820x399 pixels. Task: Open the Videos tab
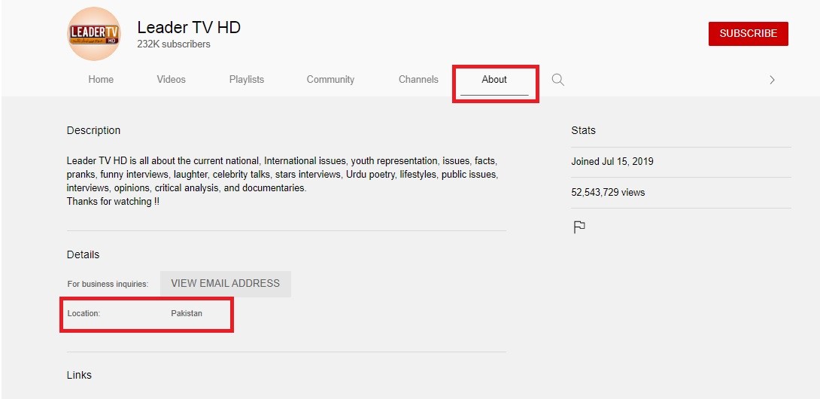(171, 80)
